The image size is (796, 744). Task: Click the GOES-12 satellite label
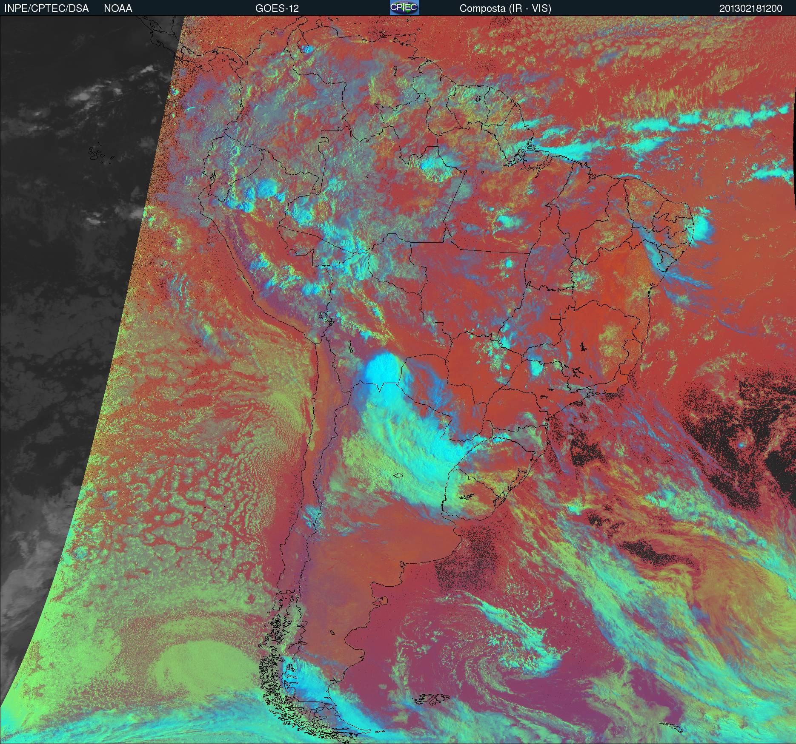pyautogui.click(x=277, y=9)
